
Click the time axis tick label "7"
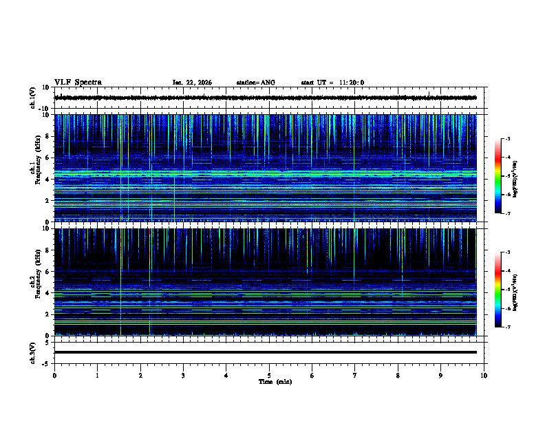tap(355, 376)
